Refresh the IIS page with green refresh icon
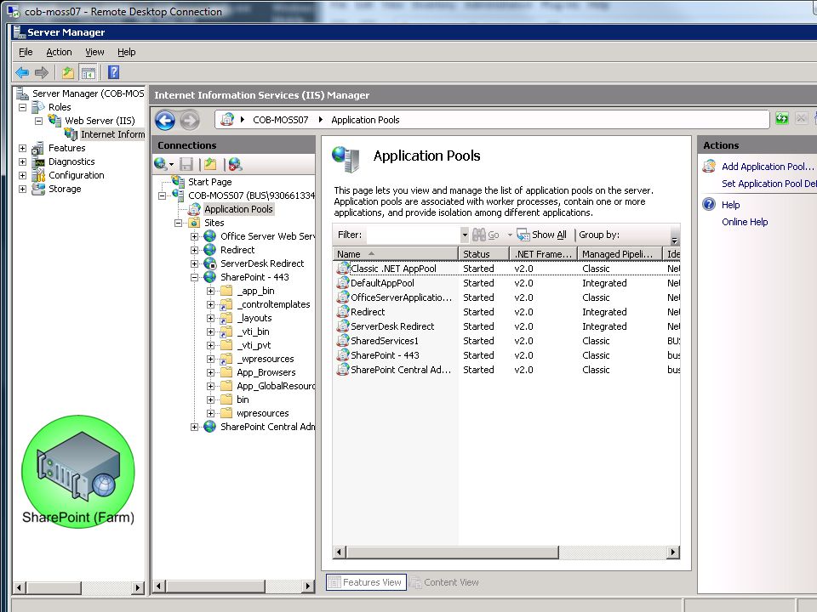Screen dimensions: 817x612 (781, 119)
